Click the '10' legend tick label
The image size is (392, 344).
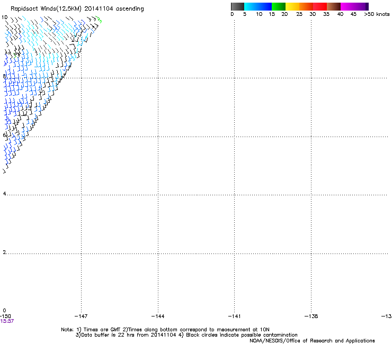(259, 14)
